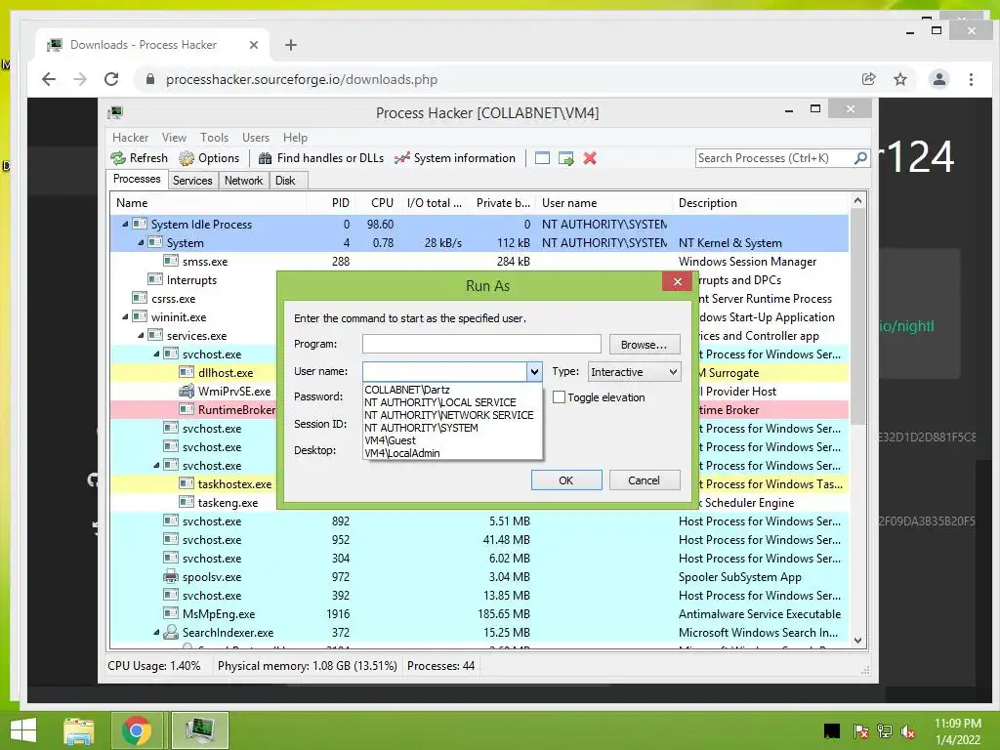The height and width of the screenshot is (750, 1000).
Task: Switch to the Services tab
Action: (192, 181)
